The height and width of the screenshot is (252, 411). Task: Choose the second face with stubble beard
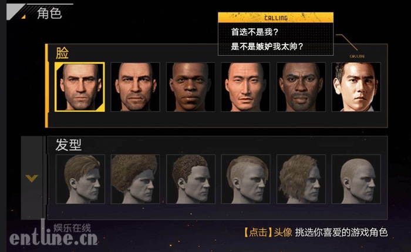135,87
